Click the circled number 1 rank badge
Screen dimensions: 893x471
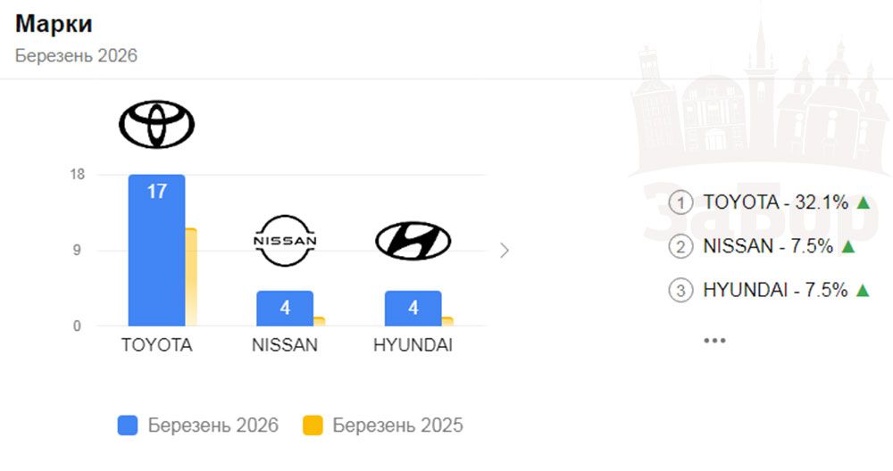click(680, 203)
